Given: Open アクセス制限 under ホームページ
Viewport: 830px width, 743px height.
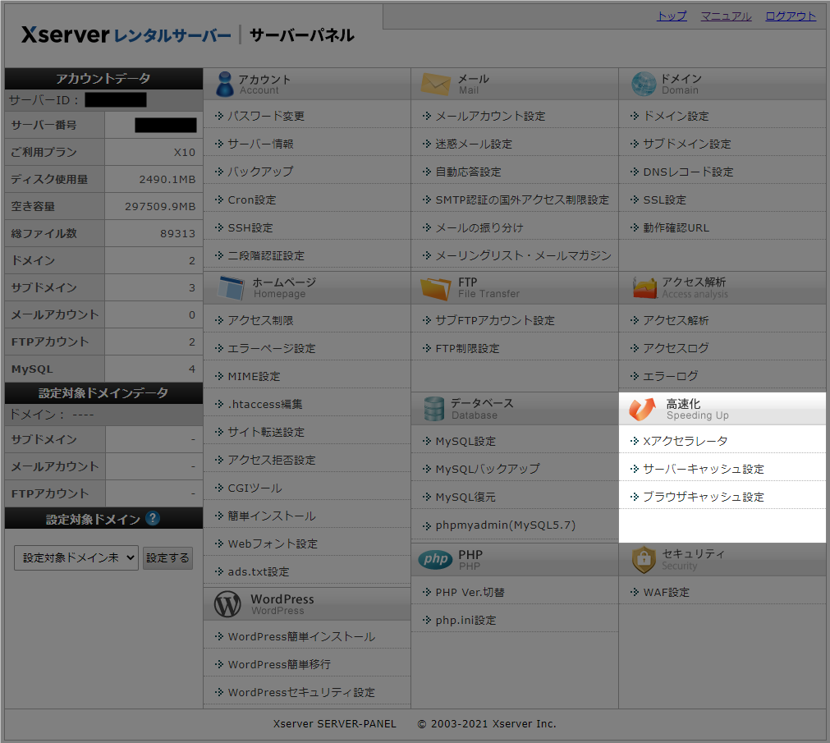Looking at the screenshot, I should point(260,321).
